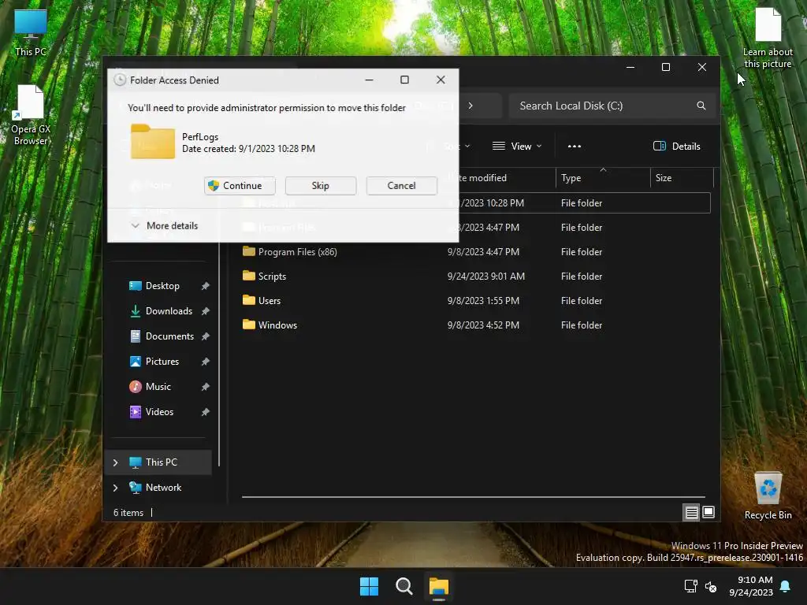Viewport: 807px width, 605px height.
Task: Click the PerfLogs folder icon in dialog
Action: [x=152, y=142]
